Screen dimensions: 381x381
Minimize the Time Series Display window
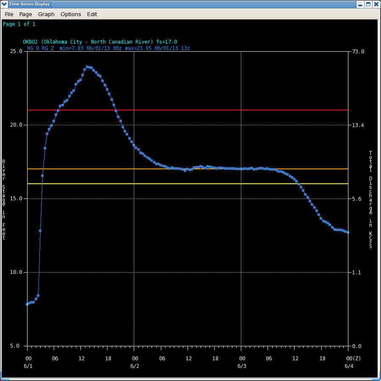tap(360, 4)
